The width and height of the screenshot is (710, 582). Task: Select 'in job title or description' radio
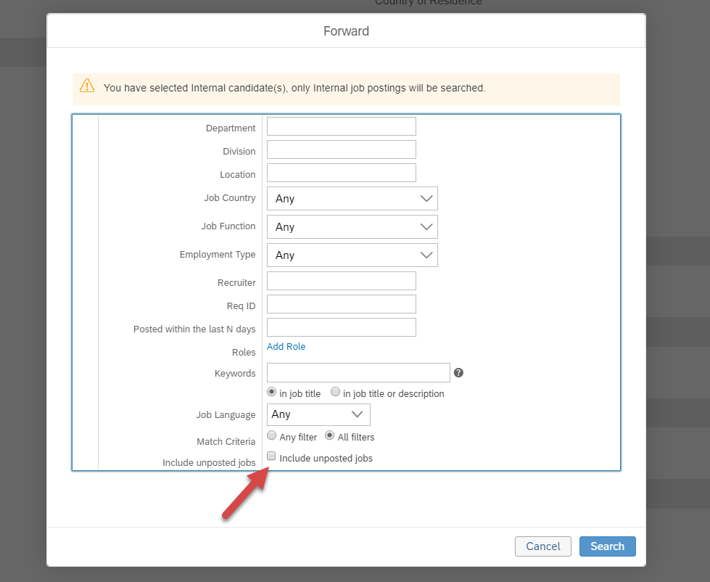point(335,392)
